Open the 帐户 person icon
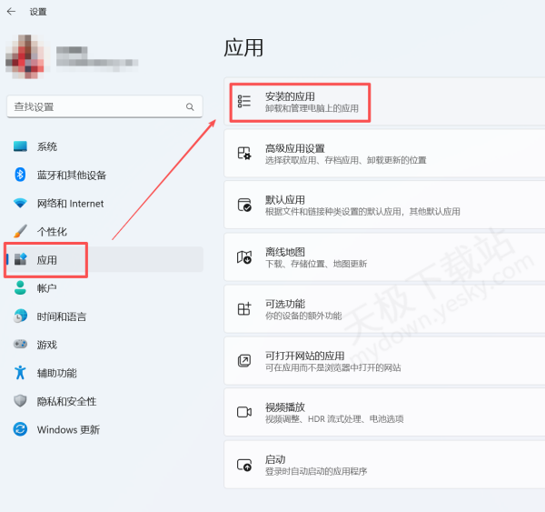Viewport: 545px width, 512px height. pyautogui.click(x=20, y=288)
